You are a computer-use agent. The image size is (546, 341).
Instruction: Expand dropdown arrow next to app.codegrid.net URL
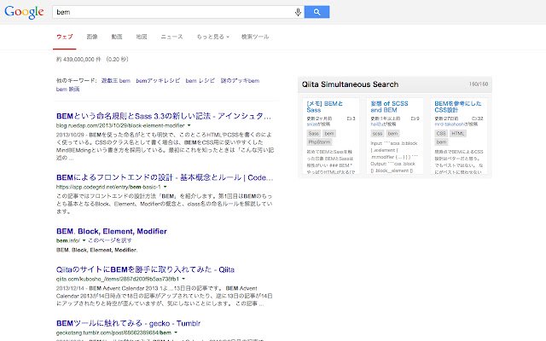click(165, 187)
